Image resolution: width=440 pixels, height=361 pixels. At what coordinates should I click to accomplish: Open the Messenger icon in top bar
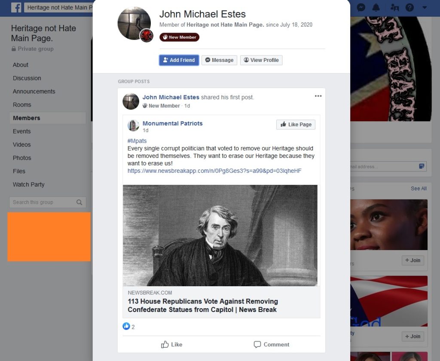361,8
